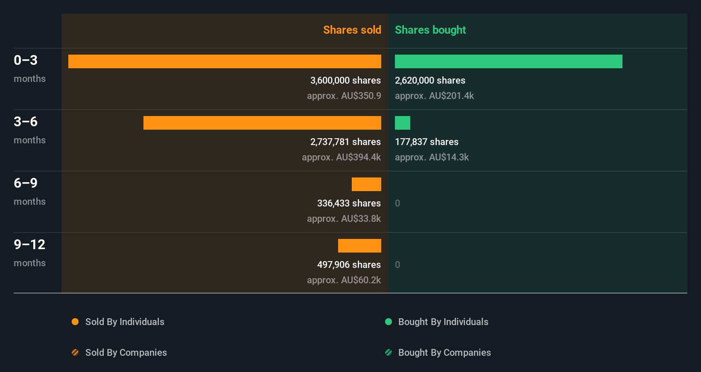The image size is (701, 372).
Task: Click the approx. AU$33.8k amount
Action: (x=344, y=218)
